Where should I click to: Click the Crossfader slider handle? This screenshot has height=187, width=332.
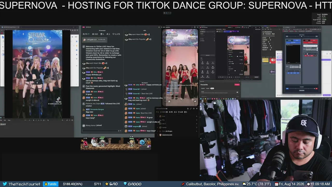coord(315,89)
